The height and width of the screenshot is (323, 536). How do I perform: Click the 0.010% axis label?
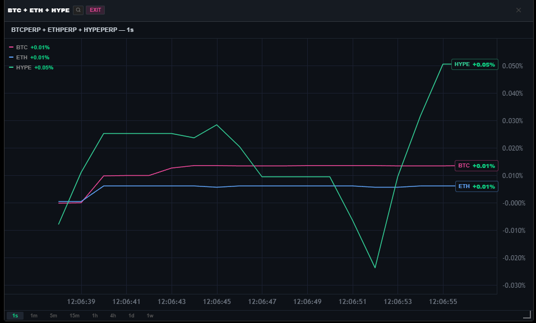pyautogui.click(x=512, y=176)
